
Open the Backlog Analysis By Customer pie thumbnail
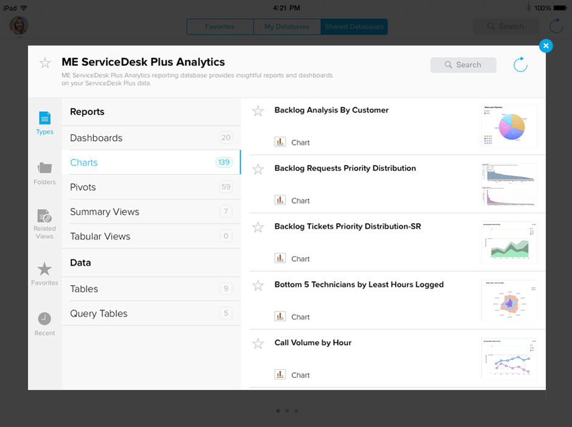pos(509,127)
